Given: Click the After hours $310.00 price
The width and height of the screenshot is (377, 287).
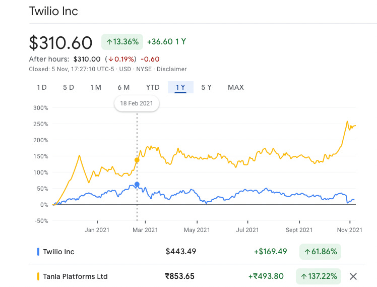Looking at the screenshot, I should tap(87, 59).
